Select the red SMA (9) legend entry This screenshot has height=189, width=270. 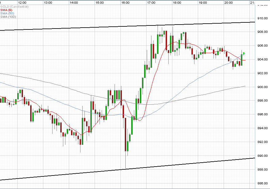tap(6, 10)
